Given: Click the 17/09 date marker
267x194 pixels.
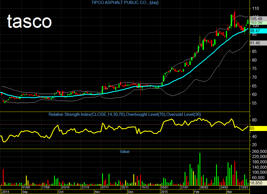Looking at the screenshot, I should pos(46,187).
